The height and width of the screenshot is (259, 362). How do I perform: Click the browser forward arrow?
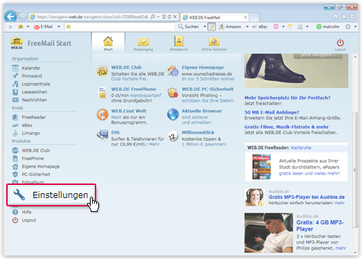(22, 17)
